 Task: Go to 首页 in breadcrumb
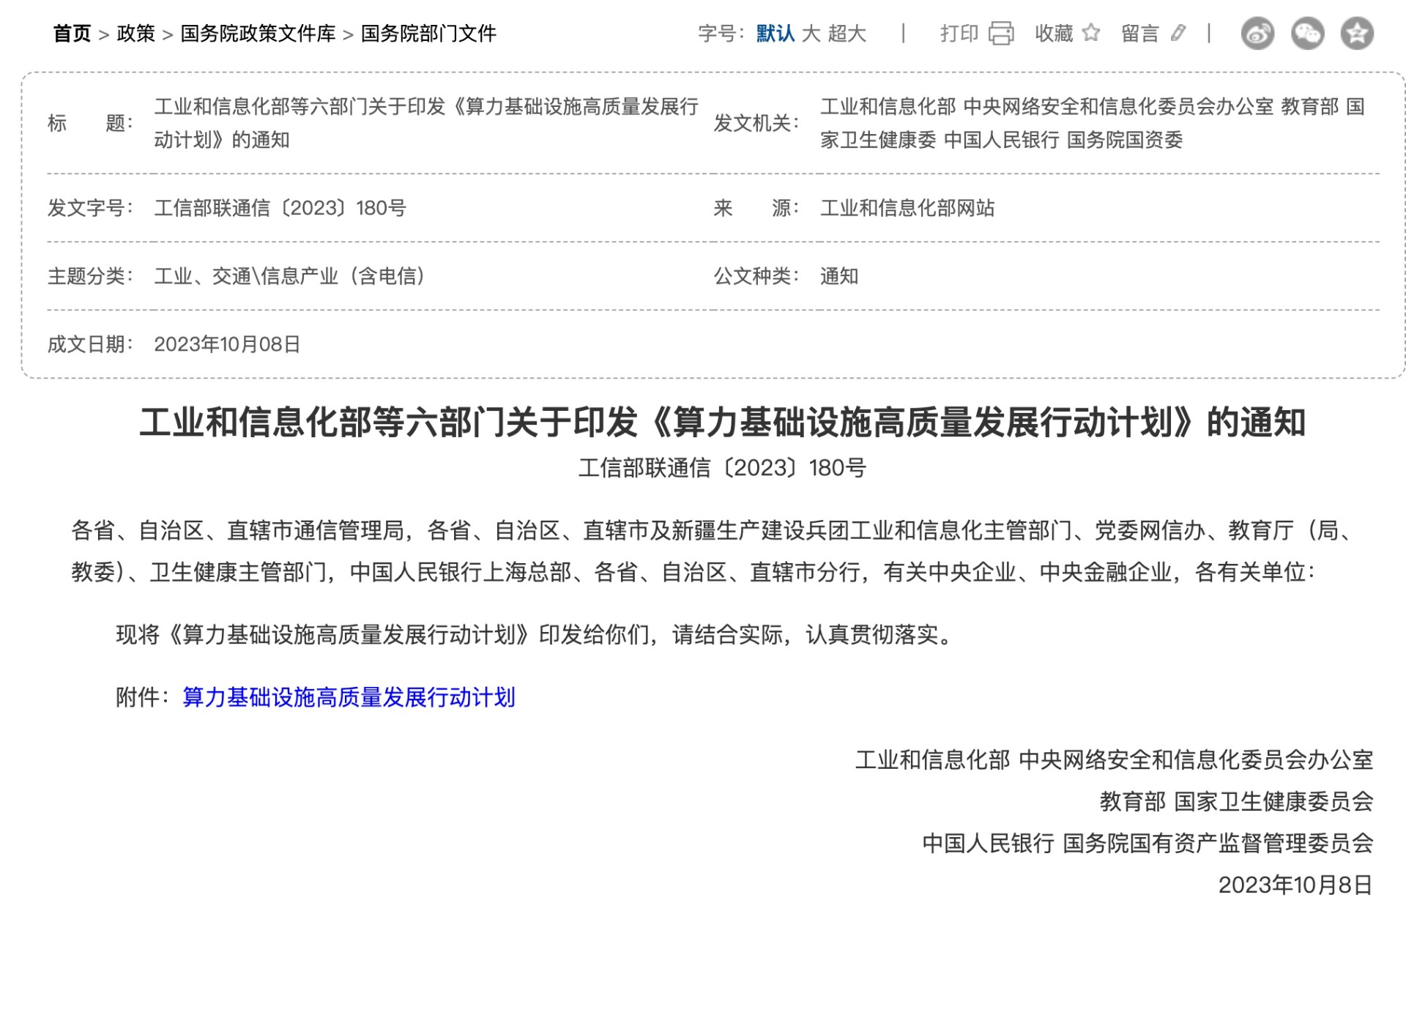click(72, 34)
